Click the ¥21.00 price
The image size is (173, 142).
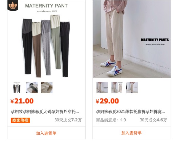tap(22, 101)
